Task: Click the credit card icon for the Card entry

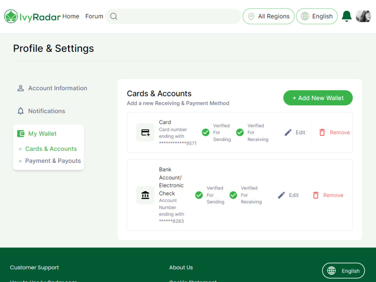Action: pyautogui.click(x=145, y=132)
